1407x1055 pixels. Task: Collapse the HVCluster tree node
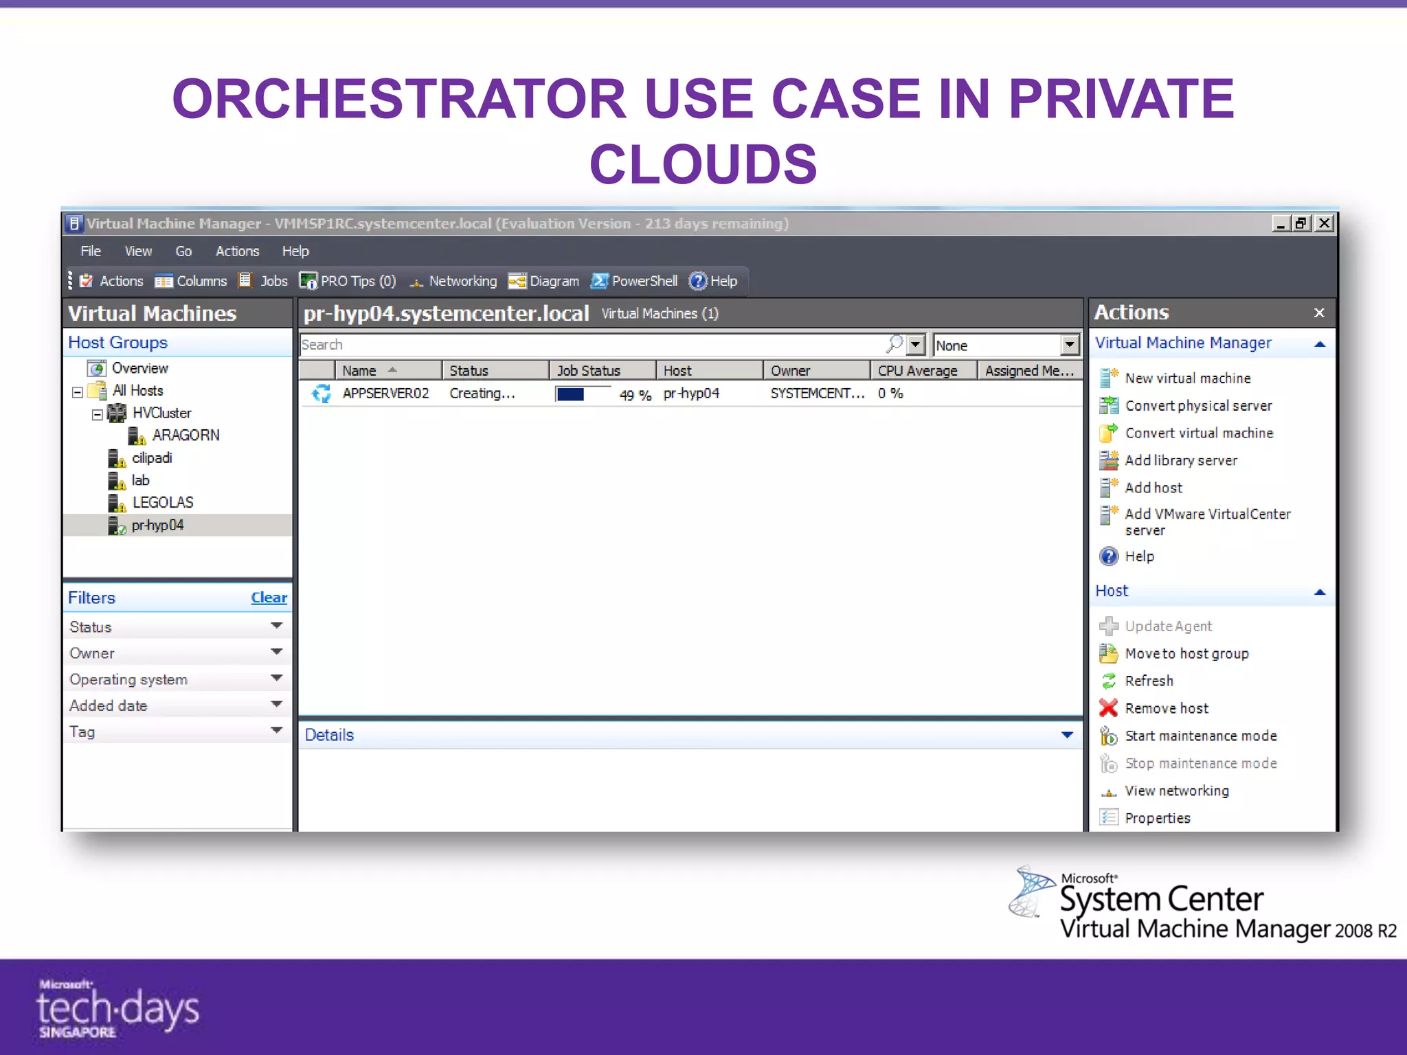pyautogui.click(x=98, y=414)
